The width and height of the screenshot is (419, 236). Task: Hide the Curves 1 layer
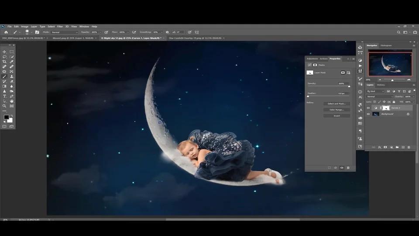[368, 108]
